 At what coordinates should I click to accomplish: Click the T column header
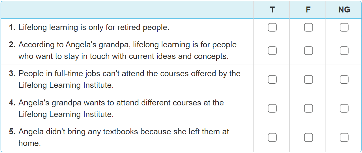[x=272, y=10]
